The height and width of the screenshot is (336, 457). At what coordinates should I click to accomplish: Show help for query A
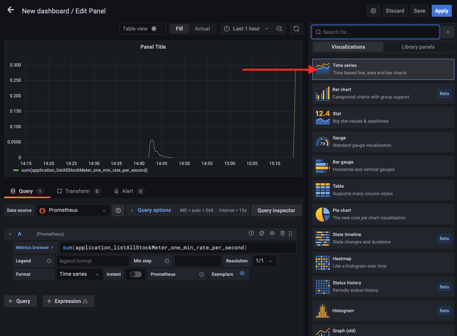(x=251, y=233)
